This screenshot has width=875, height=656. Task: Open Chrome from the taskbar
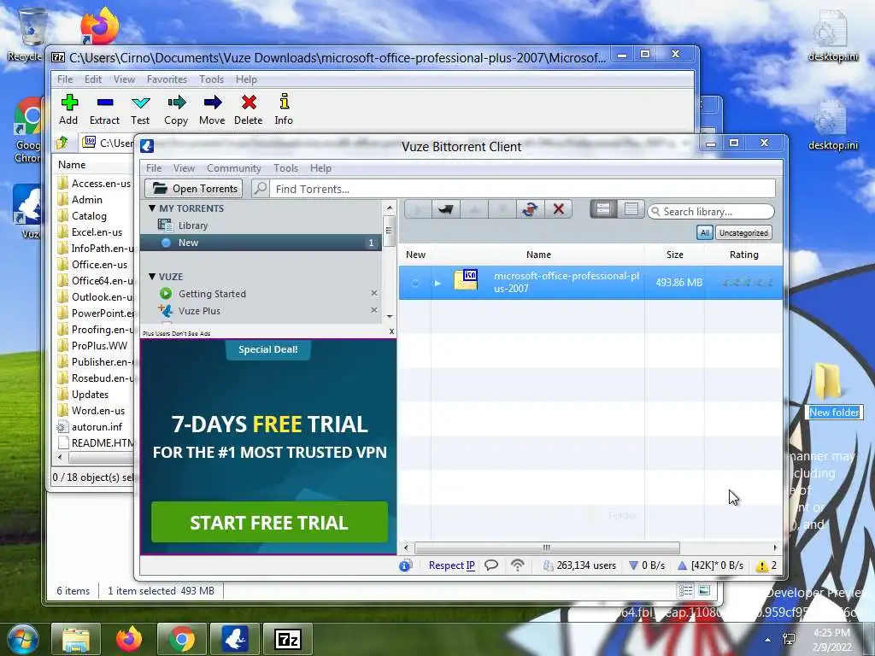[x=182, y=639]
